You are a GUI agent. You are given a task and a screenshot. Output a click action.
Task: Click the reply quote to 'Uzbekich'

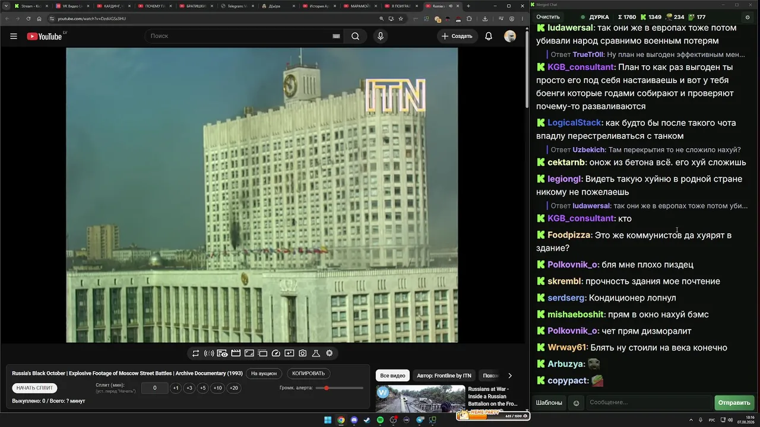tap(645, 150)
